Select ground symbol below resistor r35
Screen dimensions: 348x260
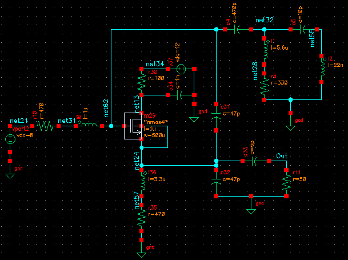click(141, 255)
